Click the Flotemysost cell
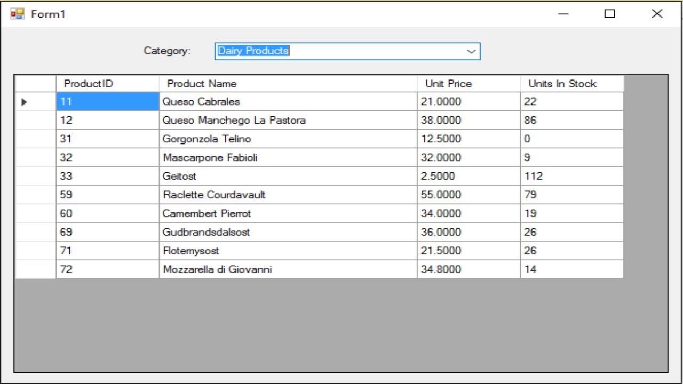The image size is (683, 384). [288, 251]
